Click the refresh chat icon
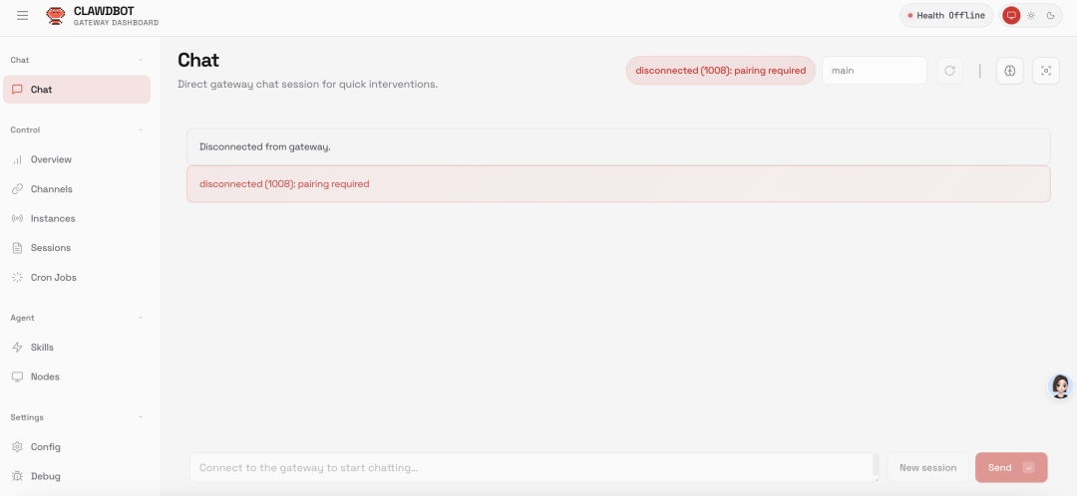Viewport: 1077px width, 496px height. click(949, 71)
